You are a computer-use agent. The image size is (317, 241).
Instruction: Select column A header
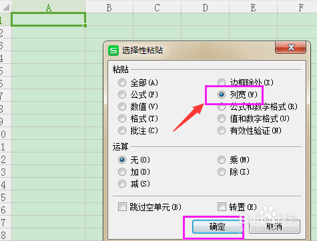point(49,7)
